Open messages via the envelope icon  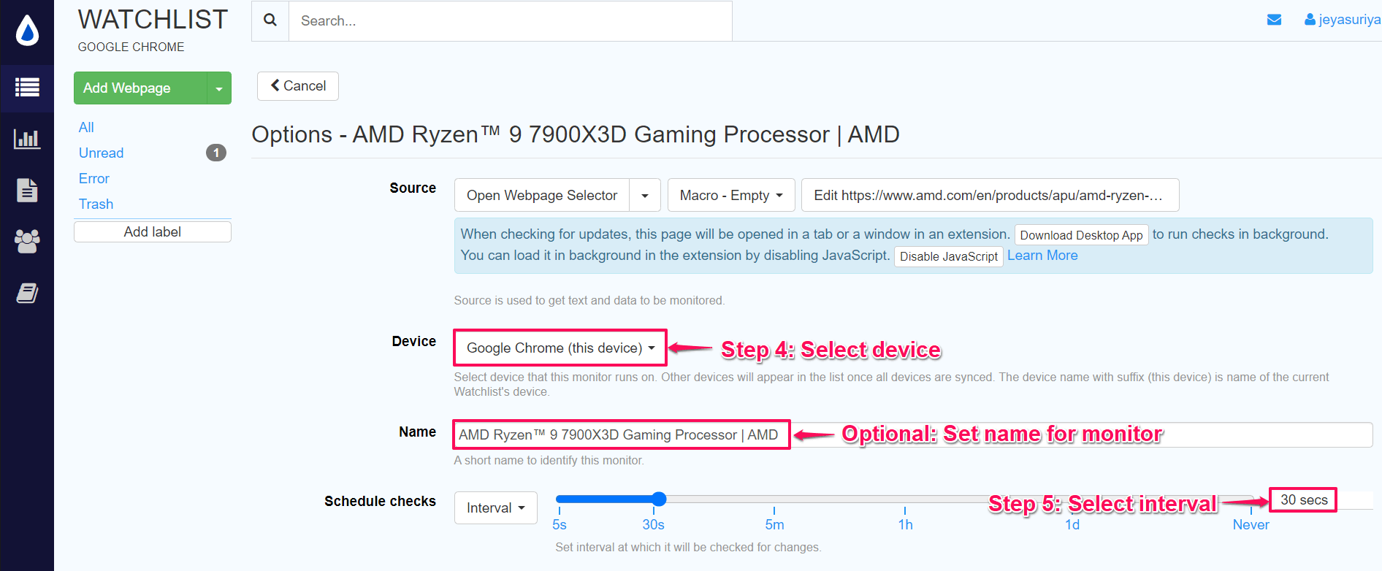pos(1274,20)
